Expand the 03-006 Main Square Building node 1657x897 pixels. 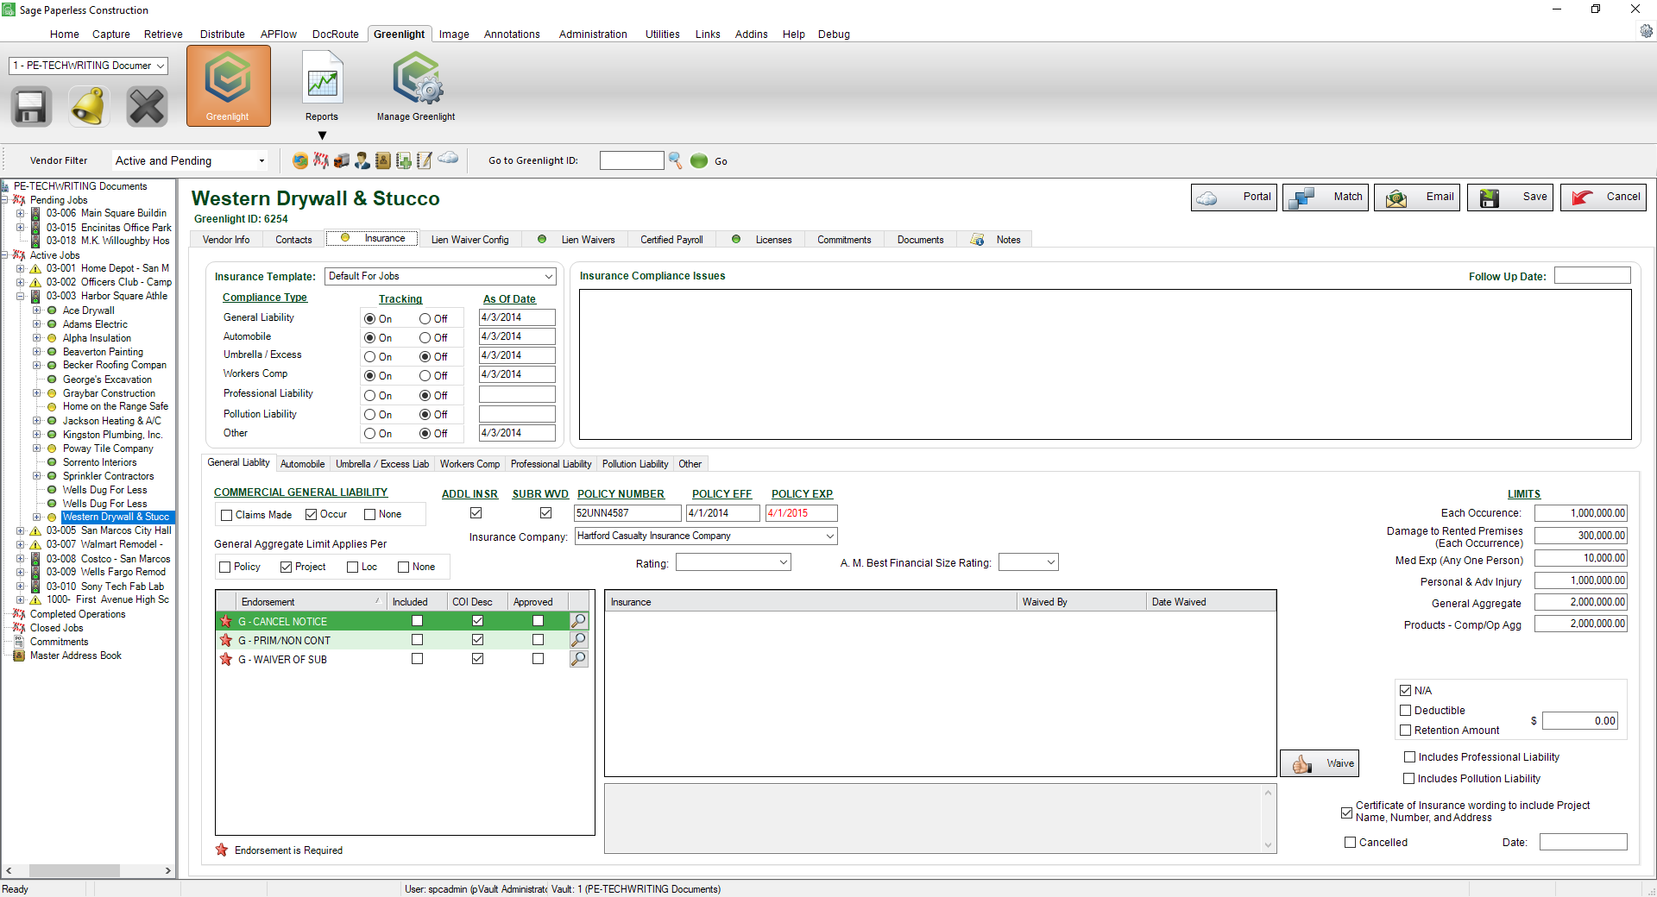tap(21, 214)
